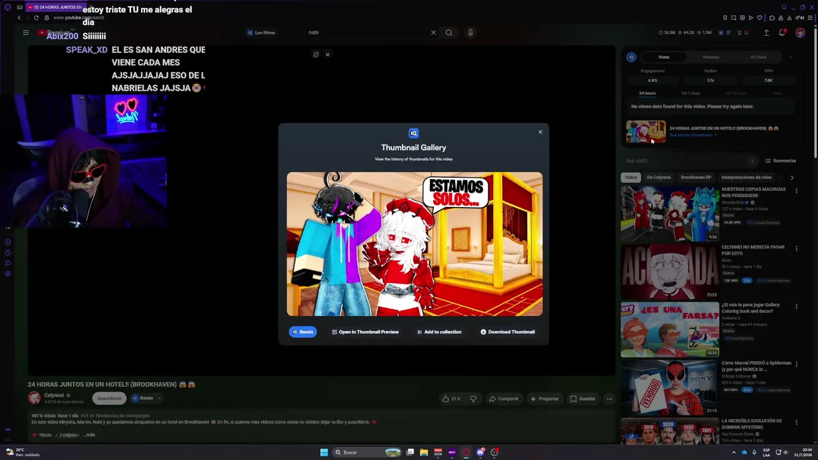This screenshot has width=818, height=460.
Task: Click the Remix button below the video
Action: [x=143, y=398]
